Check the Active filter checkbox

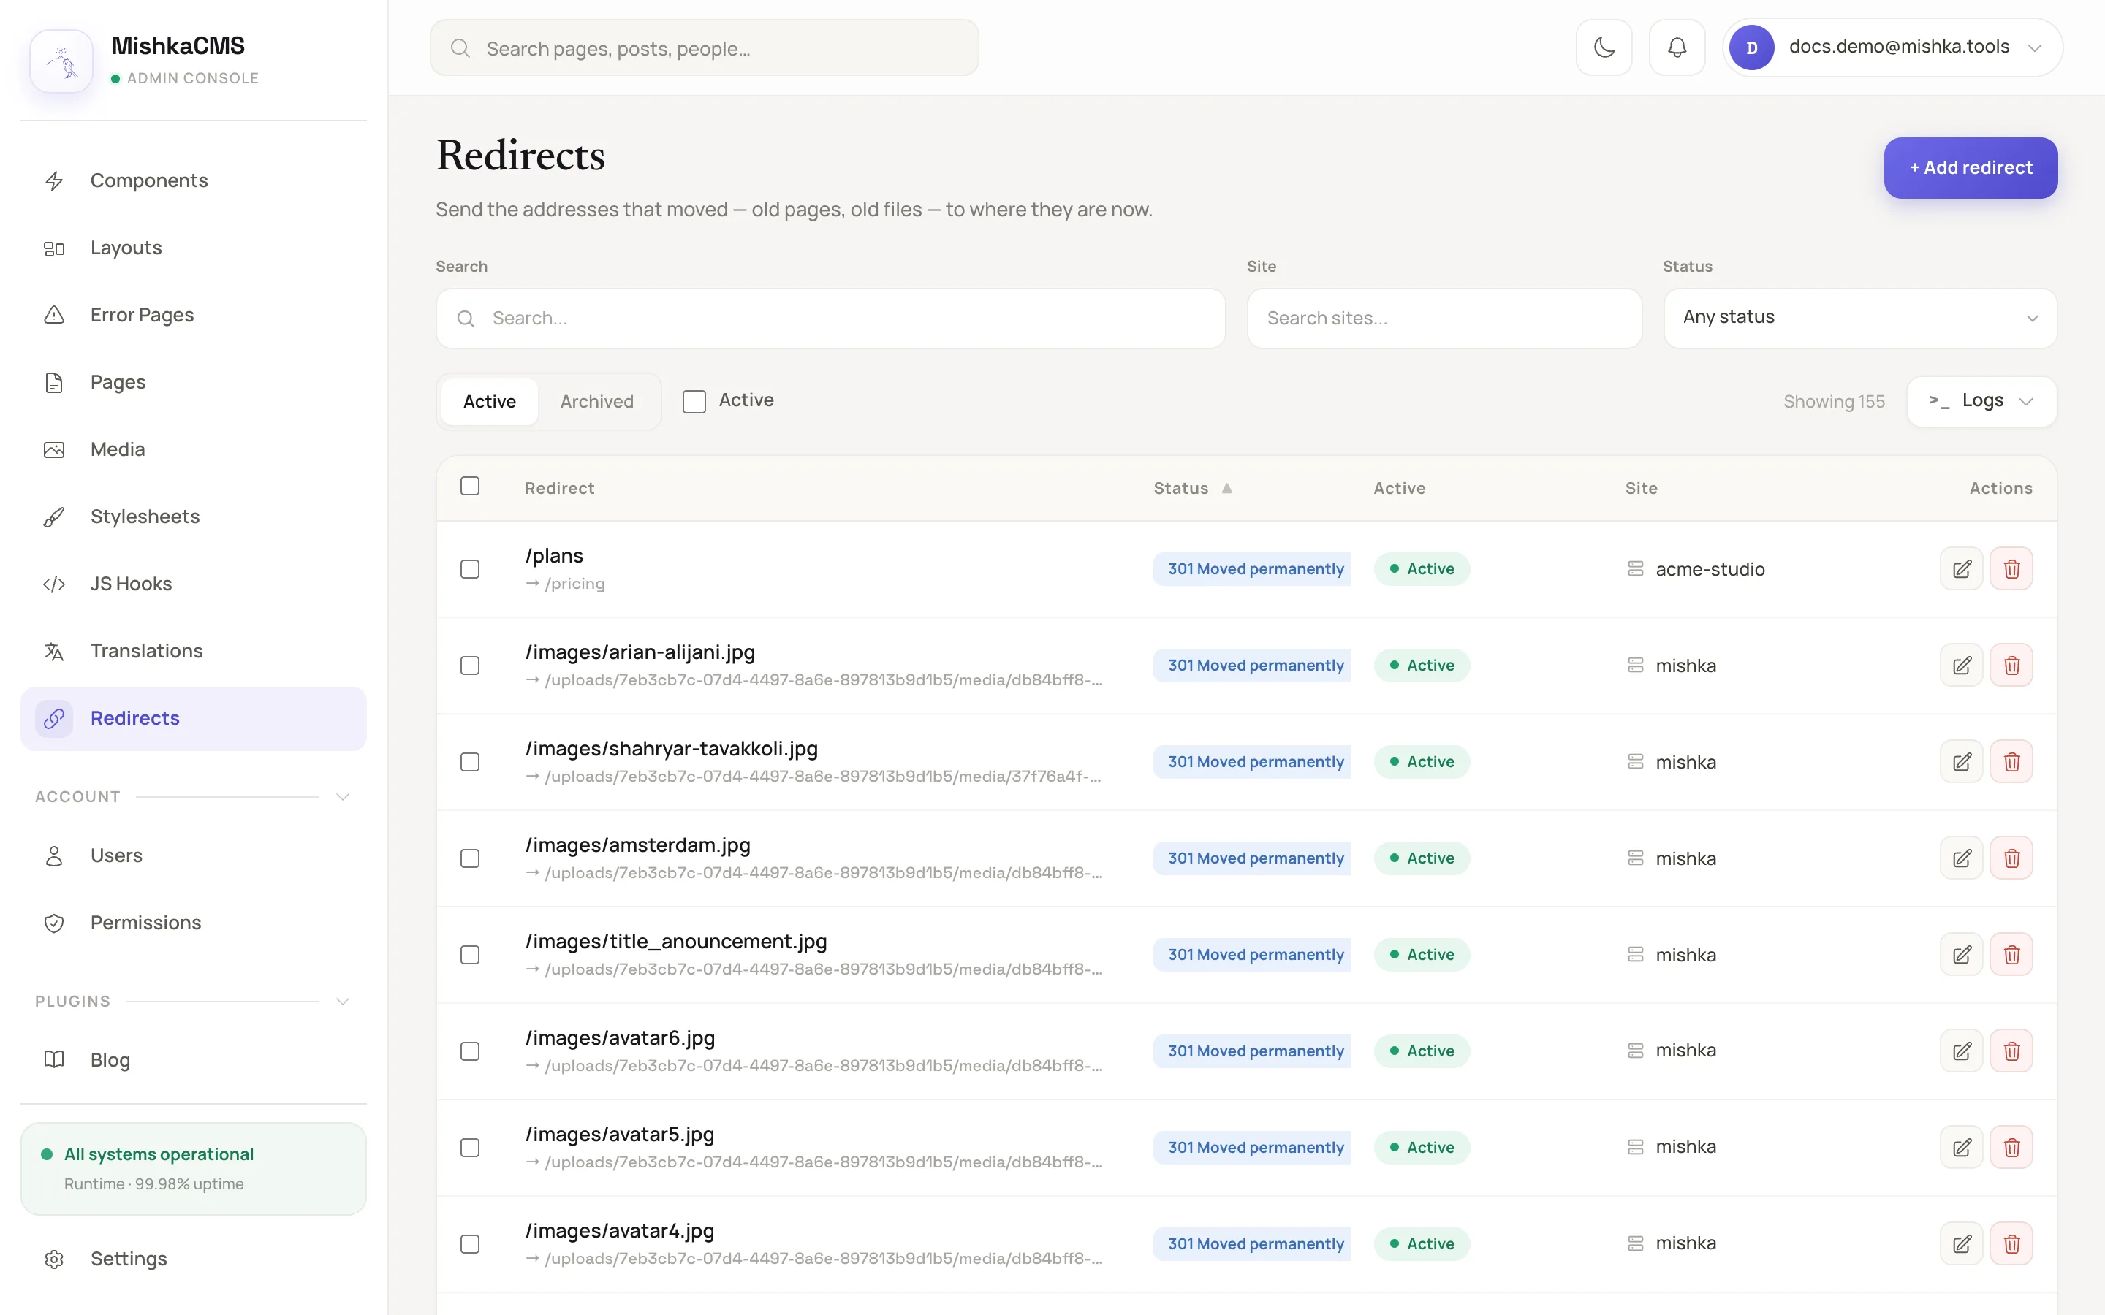(694, 401)
